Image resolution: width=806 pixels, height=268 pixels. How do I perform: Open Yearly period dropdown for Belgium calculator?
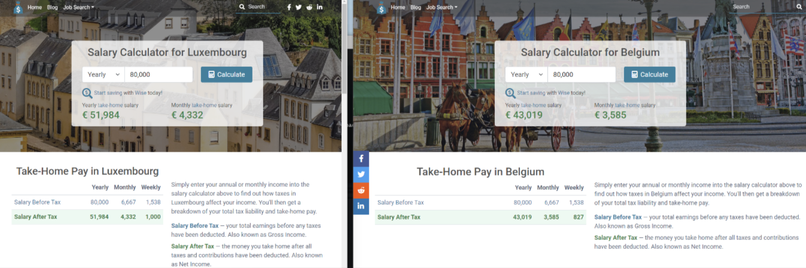tap(527, 75)
